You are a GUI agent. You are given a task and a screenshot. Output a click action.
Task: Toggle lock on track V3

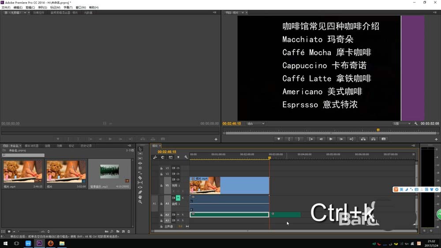coord(161,168)
